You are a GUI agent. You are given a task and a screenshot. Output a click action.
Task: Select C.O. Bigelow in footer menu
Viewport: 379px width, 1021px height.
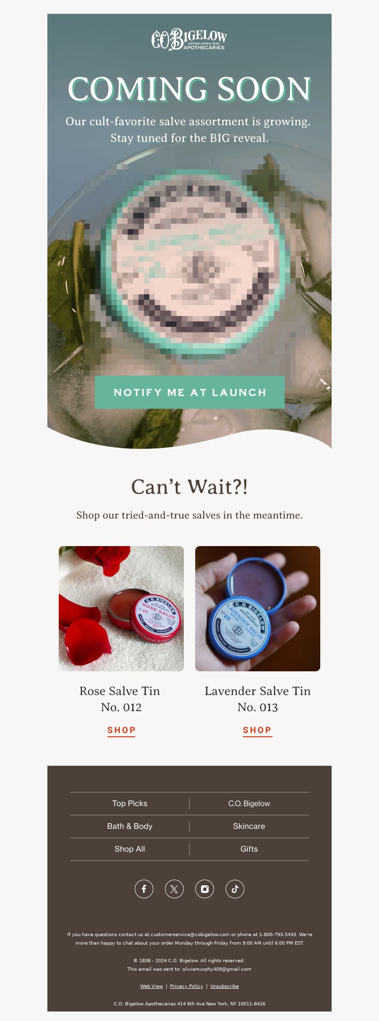point(249,803)
